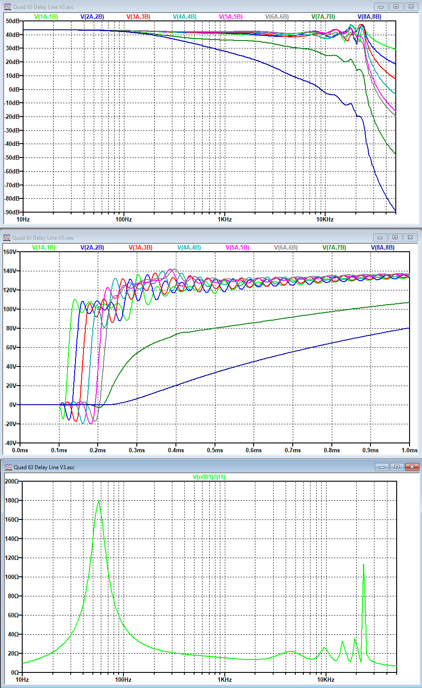Click the -90dB vertical axis label in top plot

tap(12, 212)
